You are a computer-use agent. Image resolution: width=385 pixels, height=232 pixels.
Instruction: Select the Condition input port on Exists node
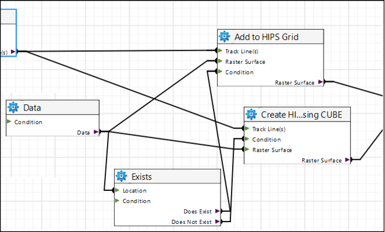118,201
